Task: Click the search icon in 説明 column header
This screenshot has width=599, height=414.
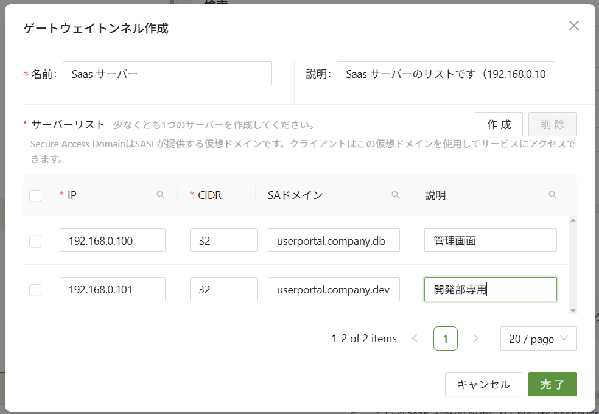Action: point(553,195)
